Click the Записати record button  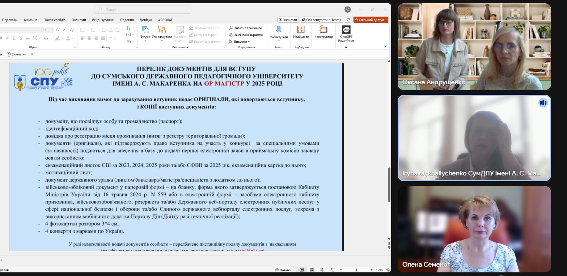pos(288,20)
